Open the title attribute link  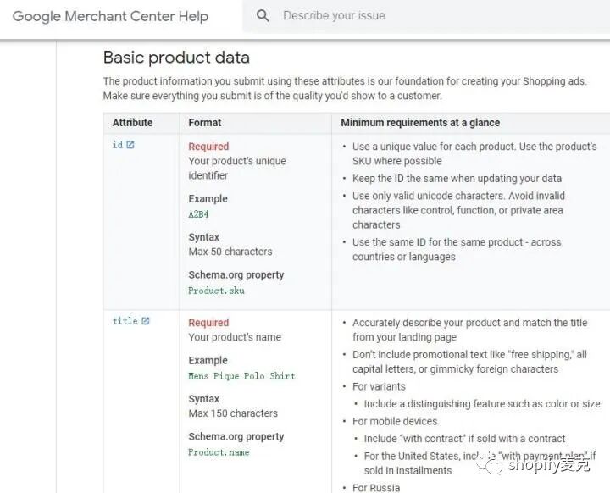125,321
